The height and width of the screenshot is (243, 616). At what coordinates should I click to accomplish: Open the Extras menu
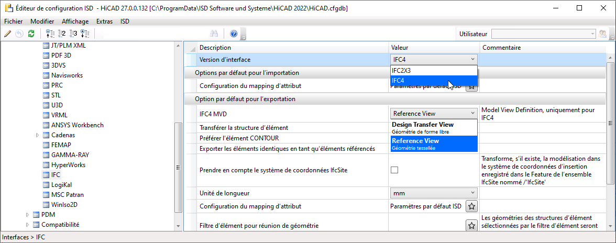pyautogui.click(x=105, y=21)
